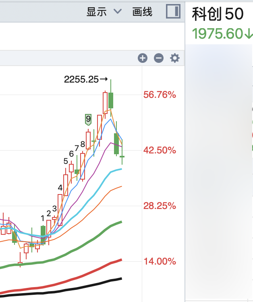Image resolution: width=253 pixels, height=302 pixels.
Task: Select the 画线 drawing tool
Action: point(142,12)
